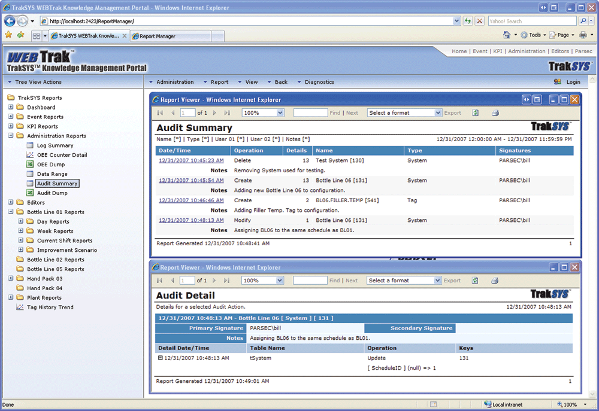Open zoom dropdown in Audit Detail viewer
The width and height of the screenshot is (599, 411).
tap(280, 280)
